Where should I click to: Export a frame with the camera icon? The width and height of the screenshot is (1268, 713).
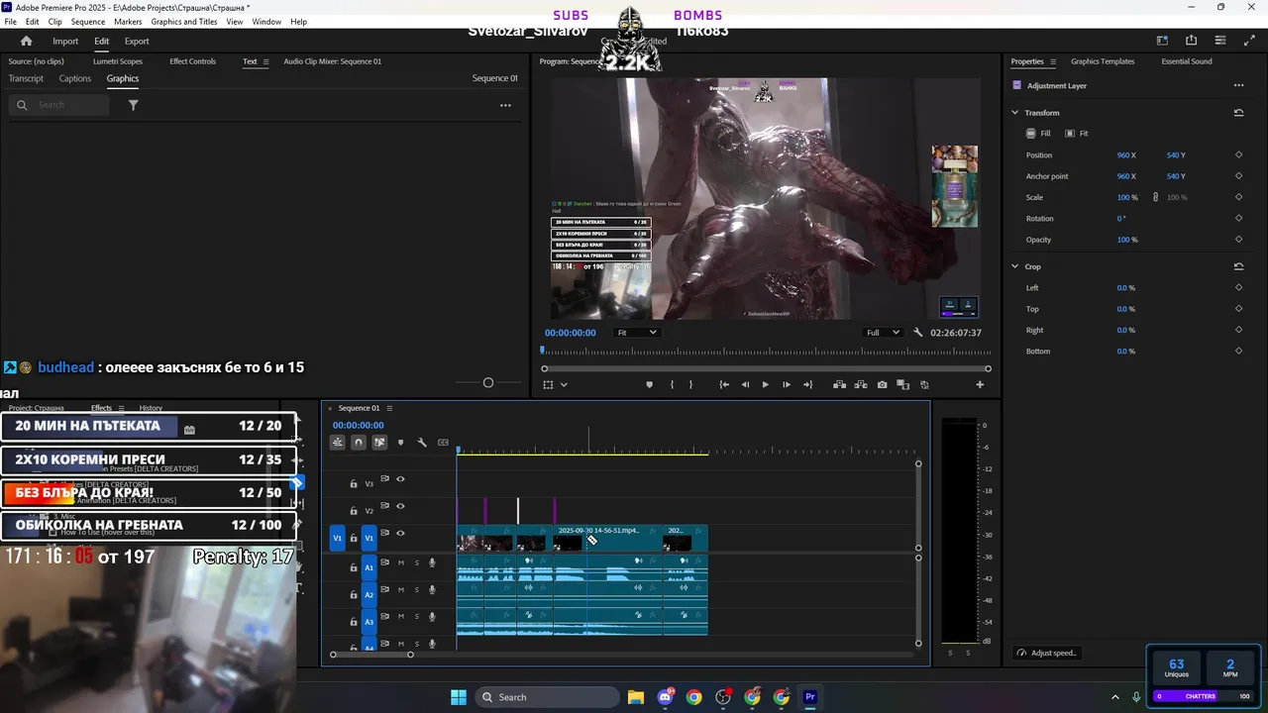tap(882, 384)
